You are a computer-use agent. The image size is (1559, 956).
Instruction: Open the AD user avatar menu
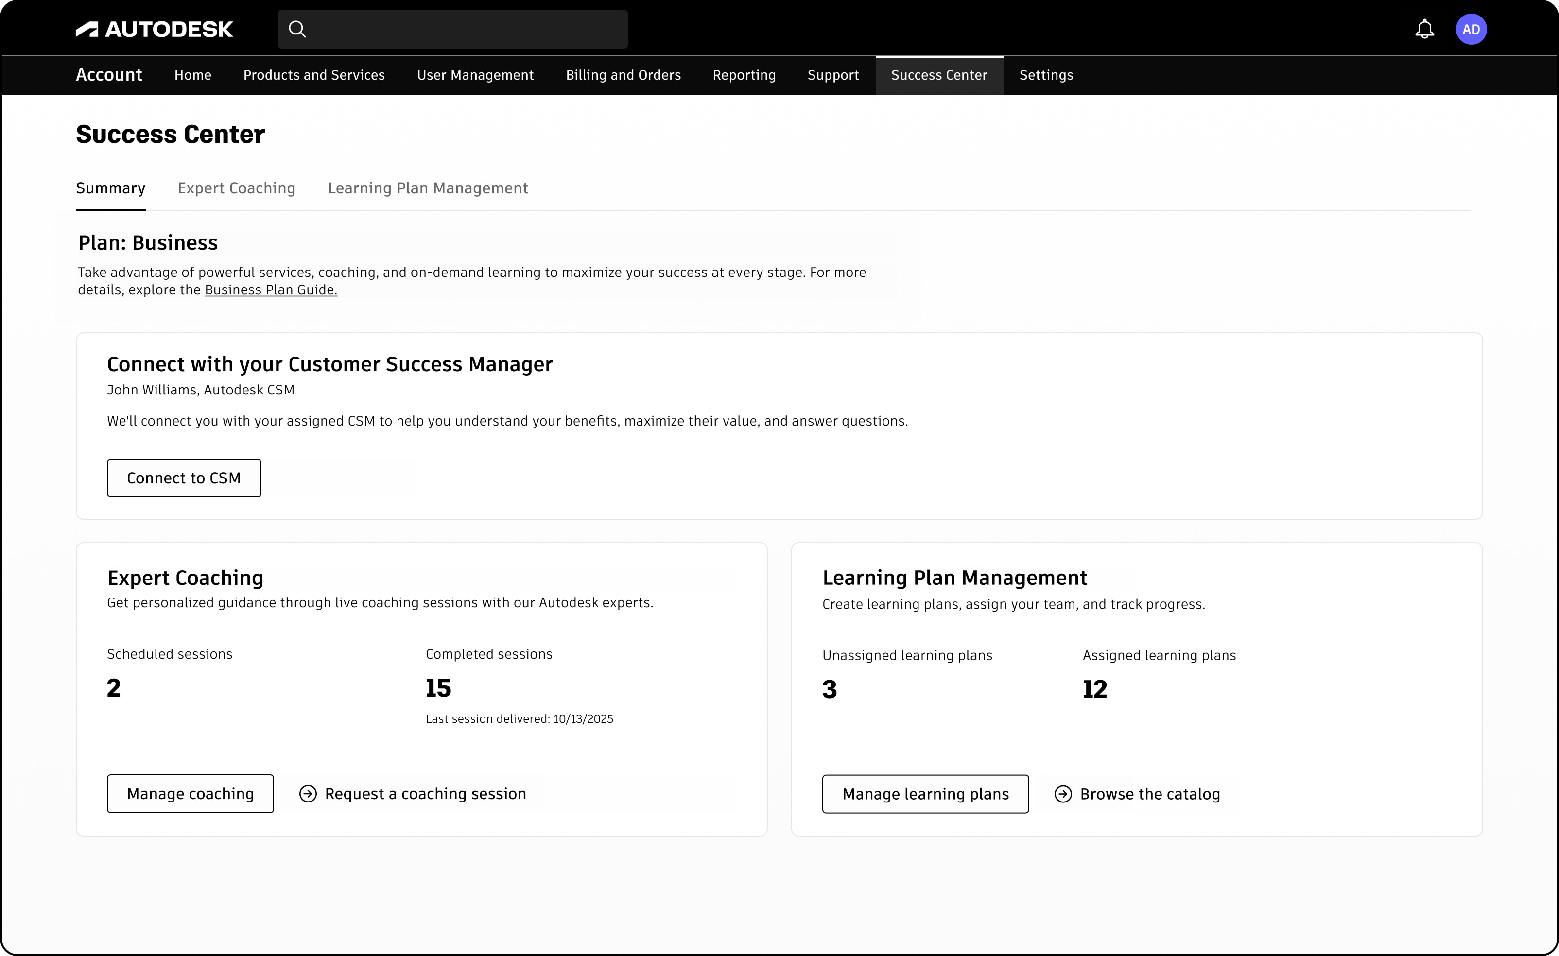1471,29
